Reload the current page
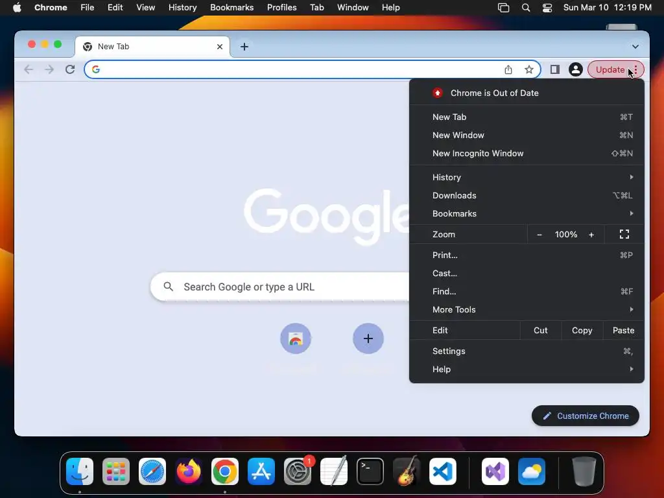Image resolution: width=664 pixels, height=498 pixels. [x=70, y=69]
